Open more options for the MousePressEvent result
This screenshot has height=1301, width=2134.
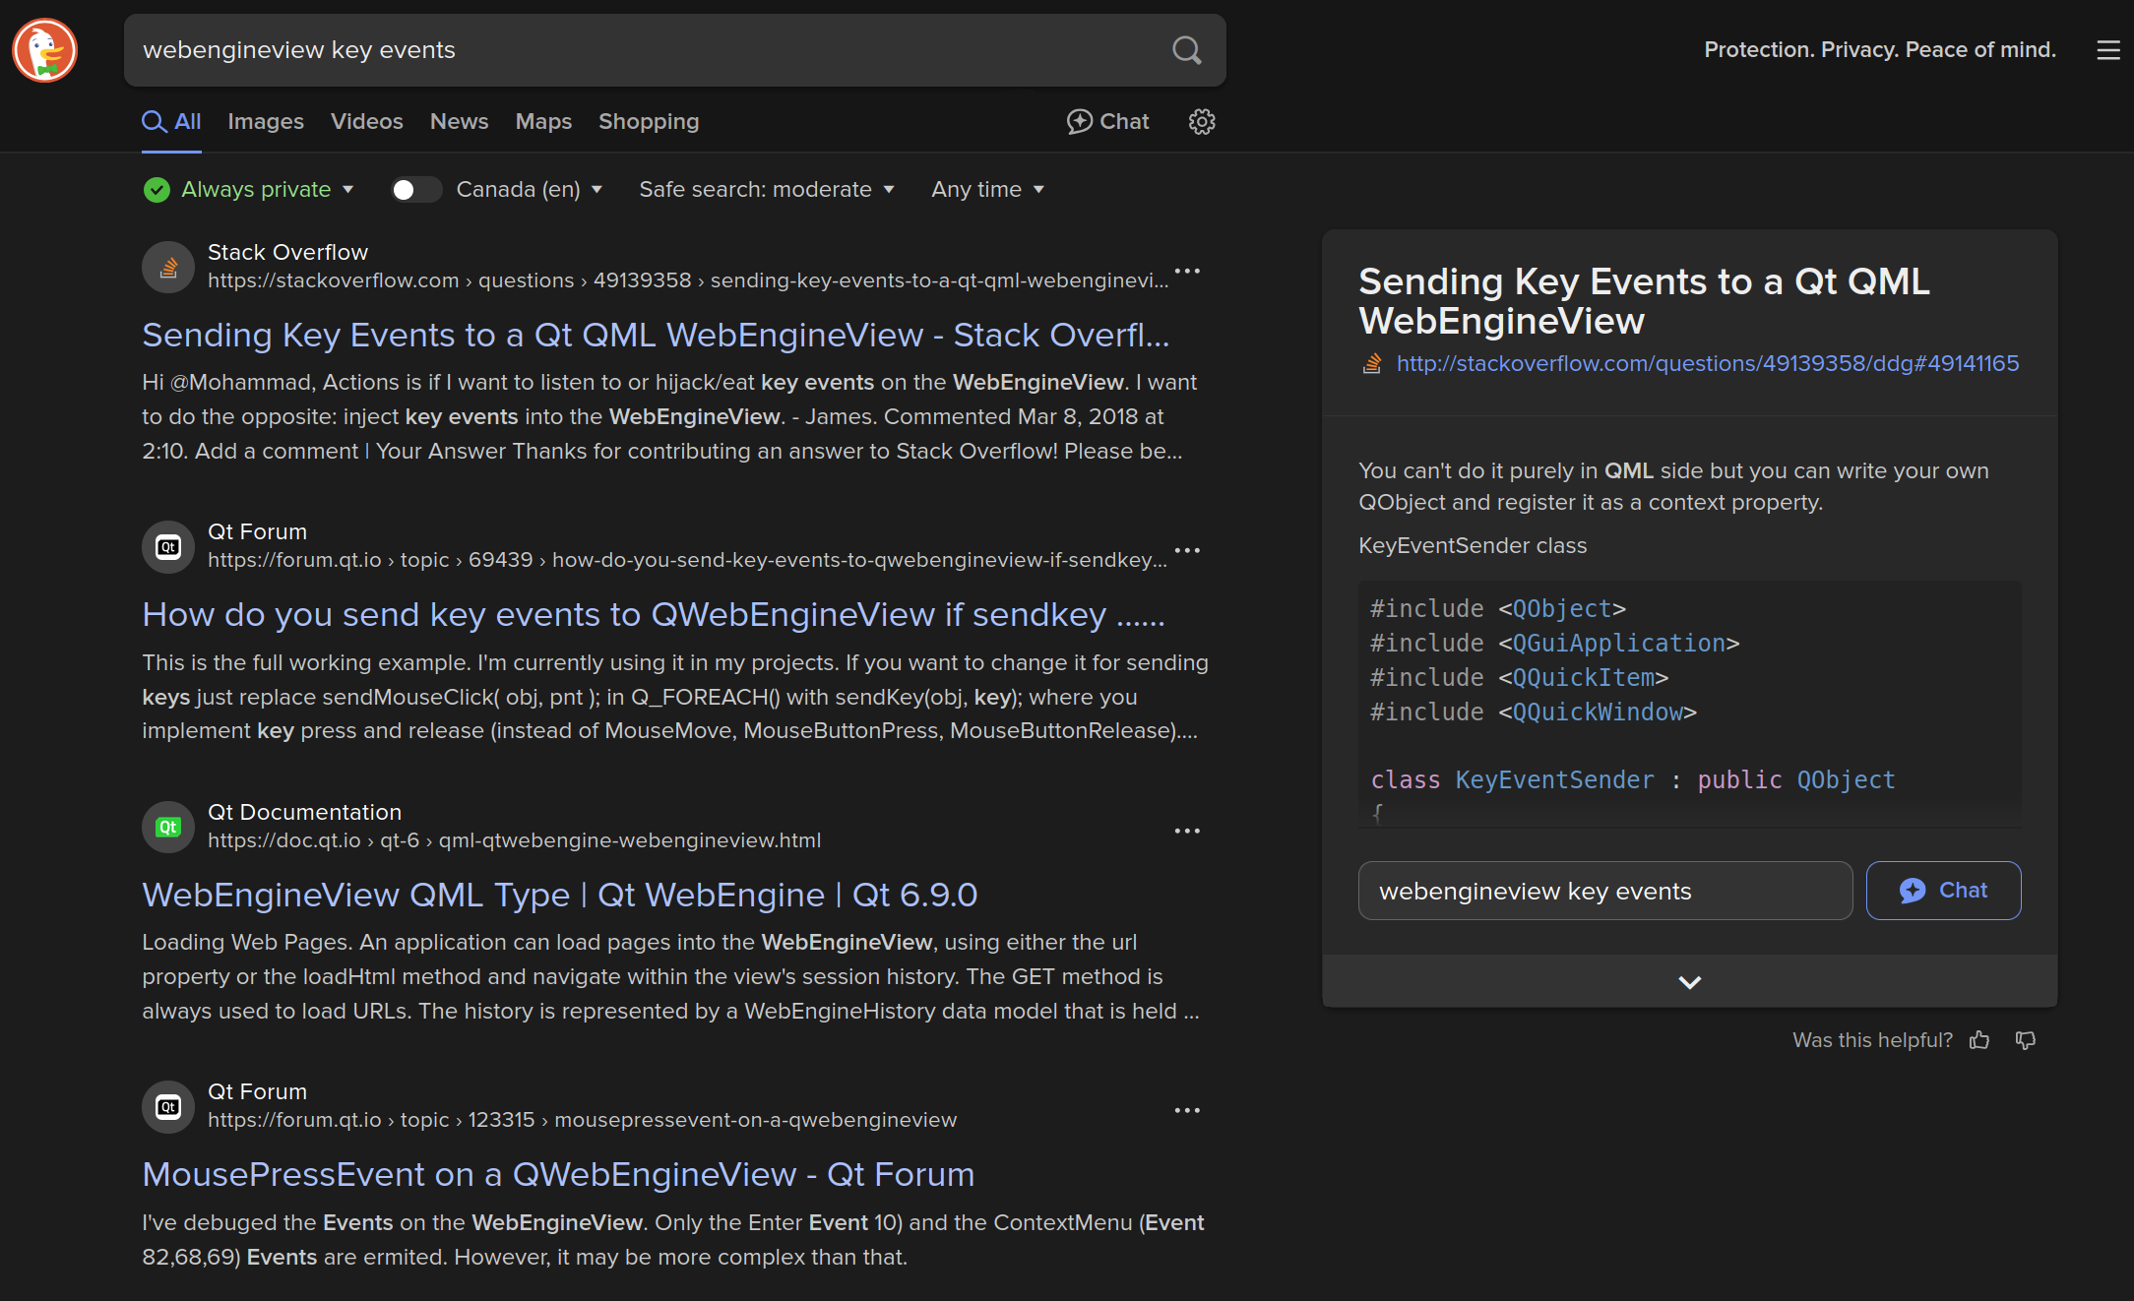1187,1110
